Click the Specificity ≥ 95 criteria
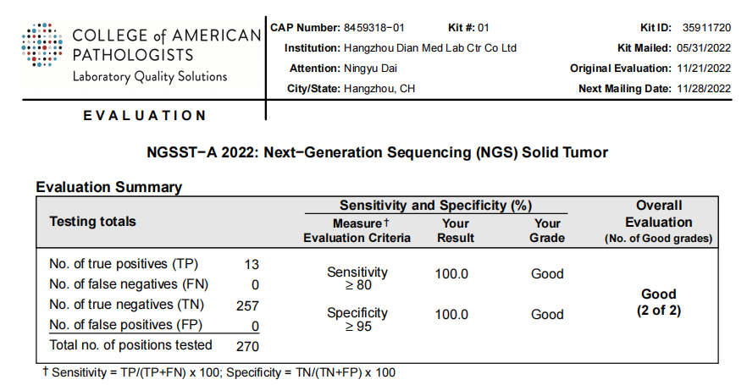This screenshot has height=385, width=747. pos(357,319)
